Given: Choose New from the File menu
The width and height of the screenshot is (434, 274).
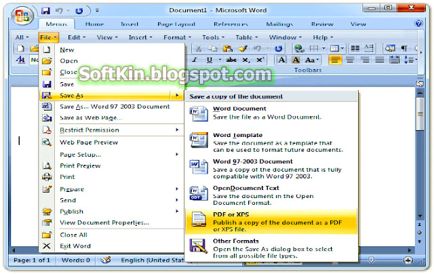Looking at the screenshot, I should point(112,50).
